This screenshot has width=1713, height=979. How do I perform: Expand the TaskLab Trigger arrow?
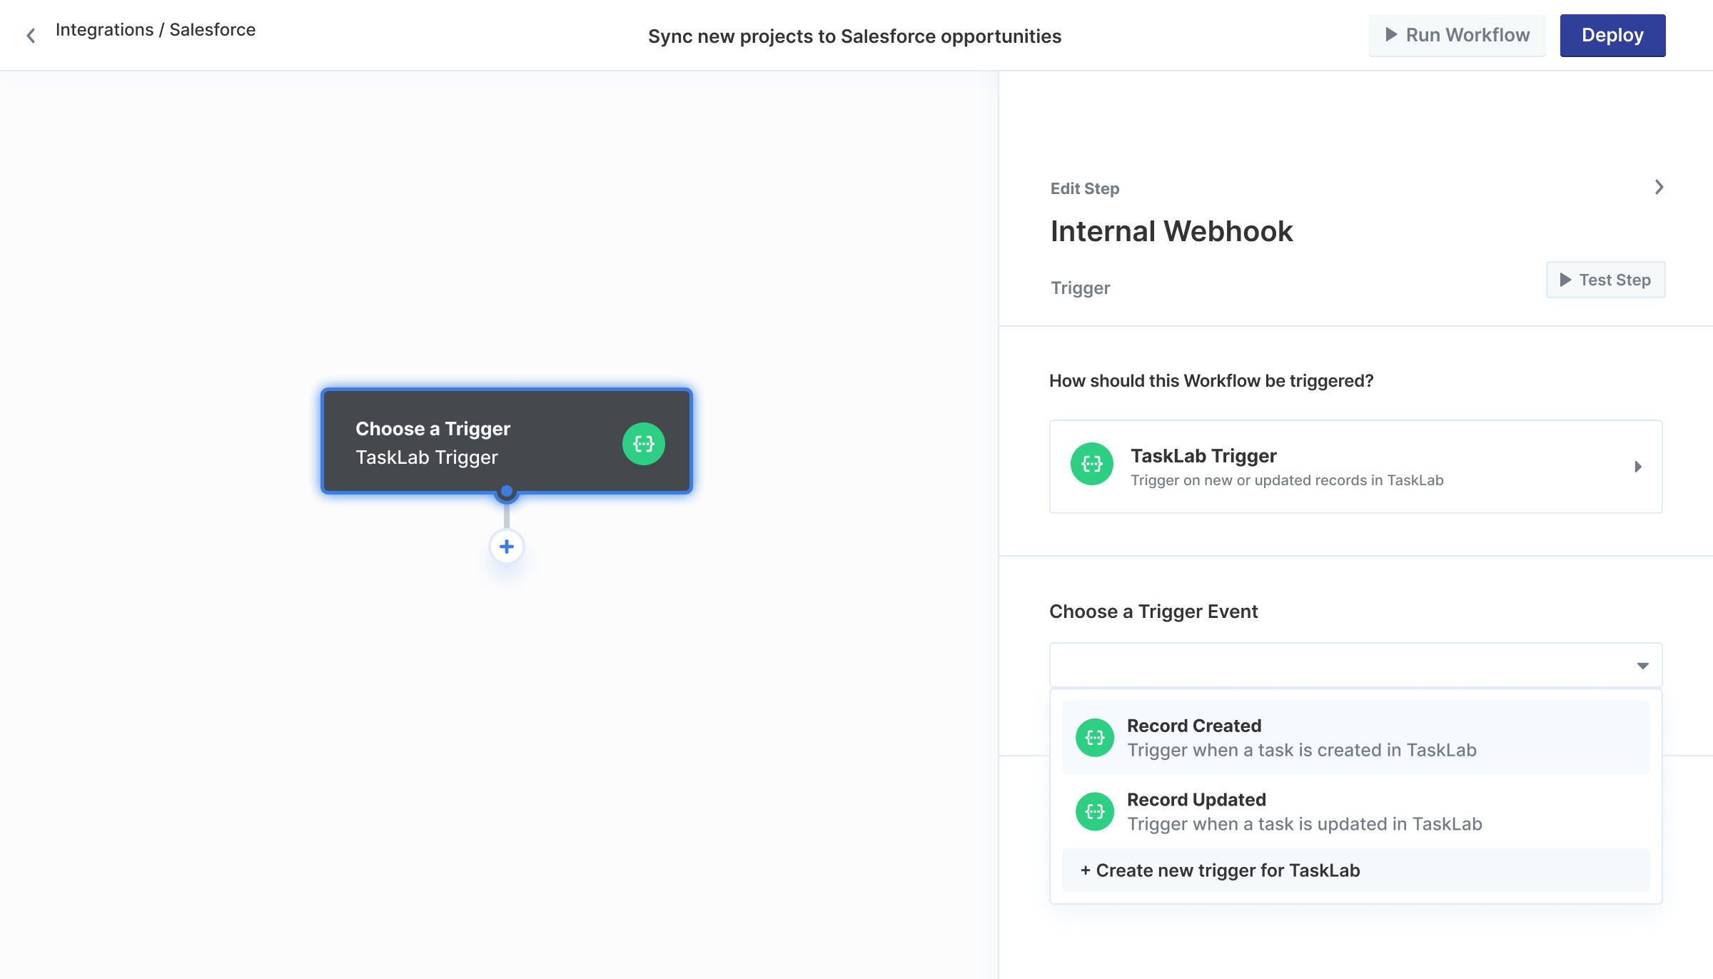(x=1638, y=467)
